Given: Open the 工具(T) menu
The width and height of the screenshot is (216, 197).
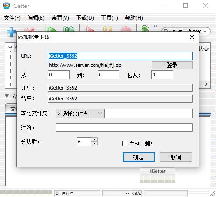Looking at the screenshot, I should (x=109, y=18).
